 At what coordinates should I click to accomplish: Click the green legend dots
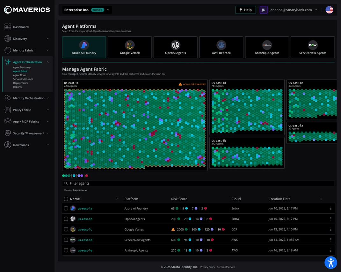coord(66,176)
